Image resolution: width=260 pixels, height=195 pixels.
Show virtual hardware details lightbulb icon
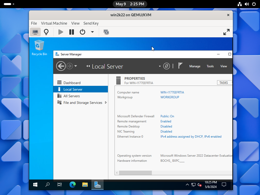[46, 32]
